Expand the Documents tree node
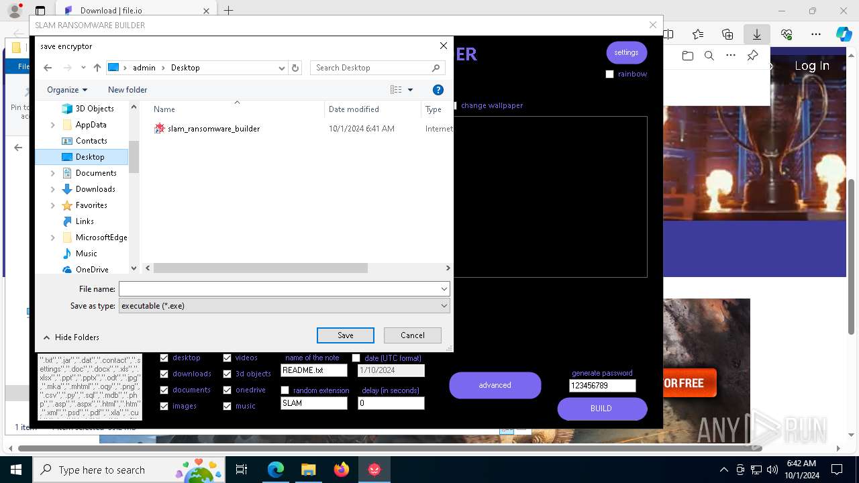 pyautogui.click(x=53, y=173)
